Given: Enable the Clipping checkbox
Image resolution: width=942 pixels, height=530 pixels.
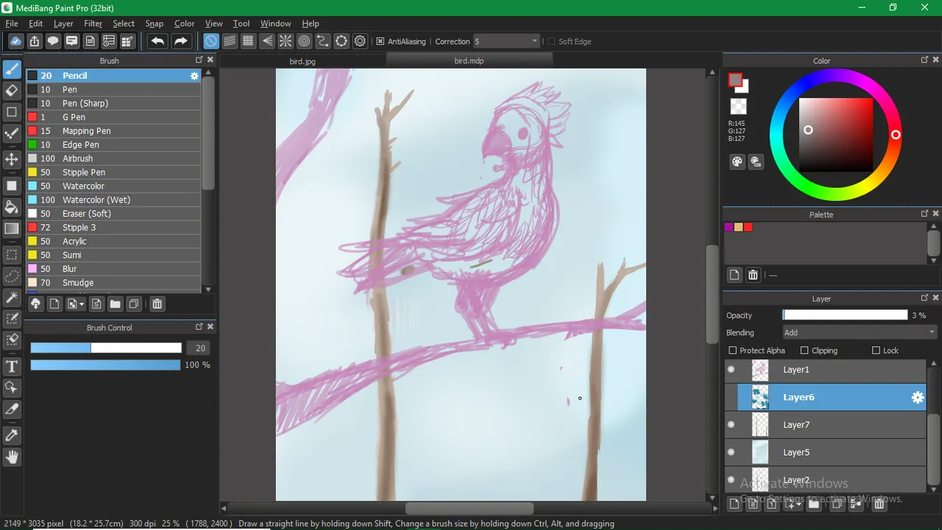Looking at the screenshot, I should [804, 350].
